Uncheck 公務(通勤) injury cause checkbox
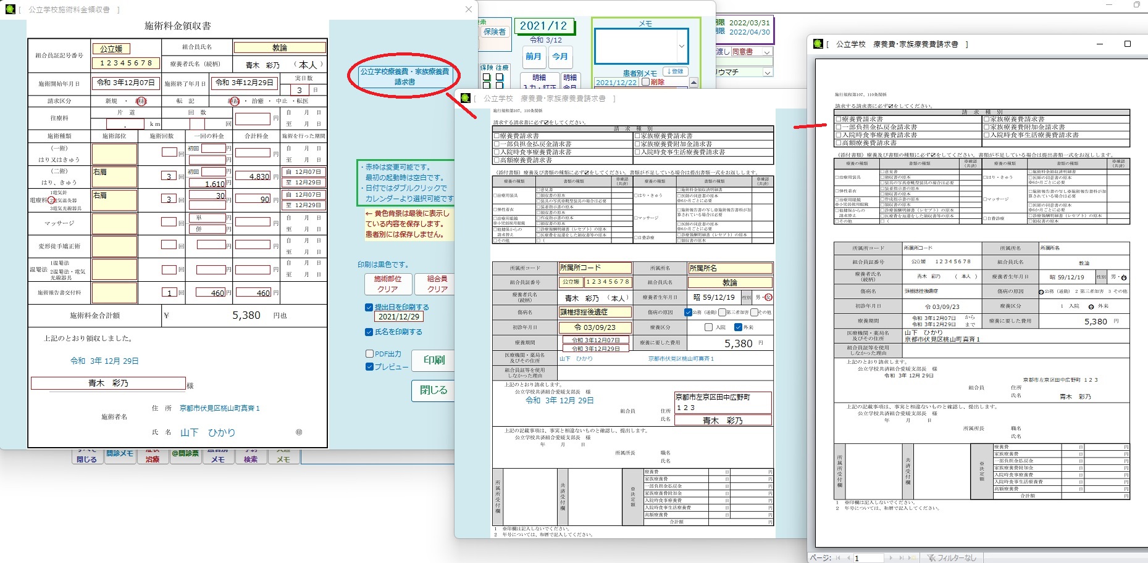 tap(688, 312)
